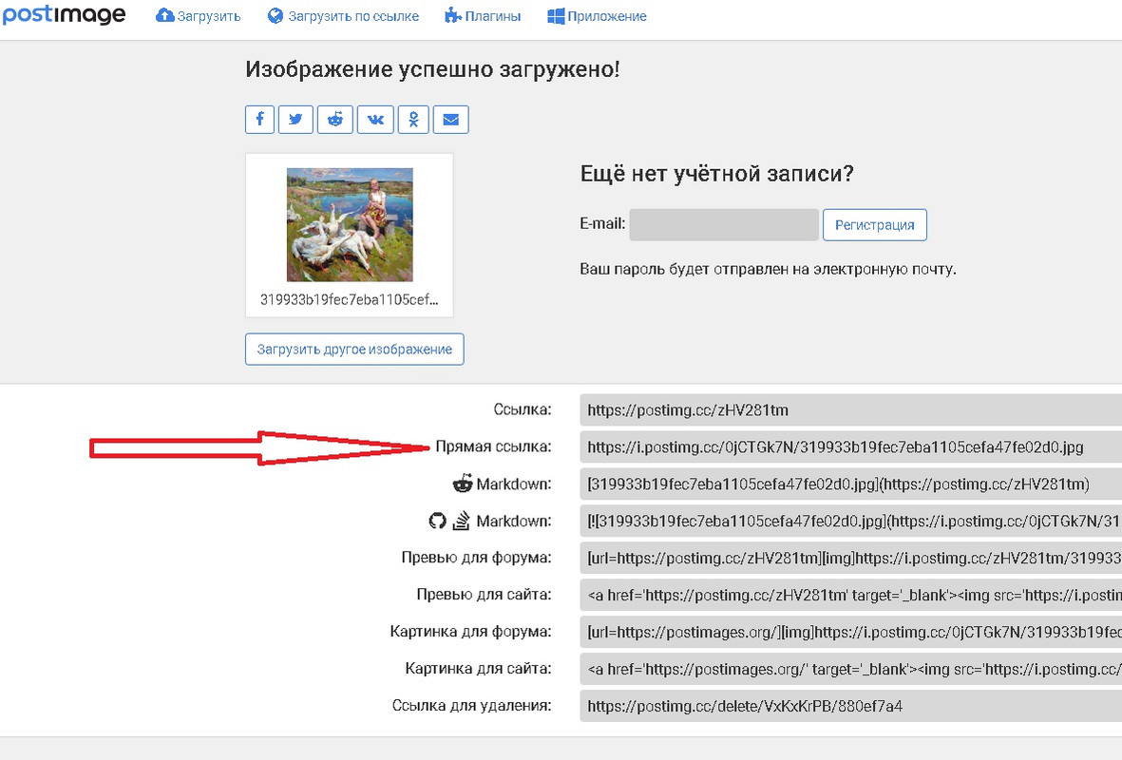The width and height of the screenshot is (1122, 760).
Task: Click the postimage logo
Action: 65,14
